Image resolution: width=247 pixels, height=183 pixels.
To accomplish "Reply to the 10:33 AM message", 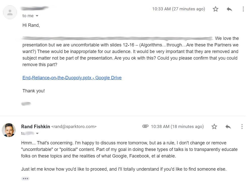I will (x=229, y=9).
